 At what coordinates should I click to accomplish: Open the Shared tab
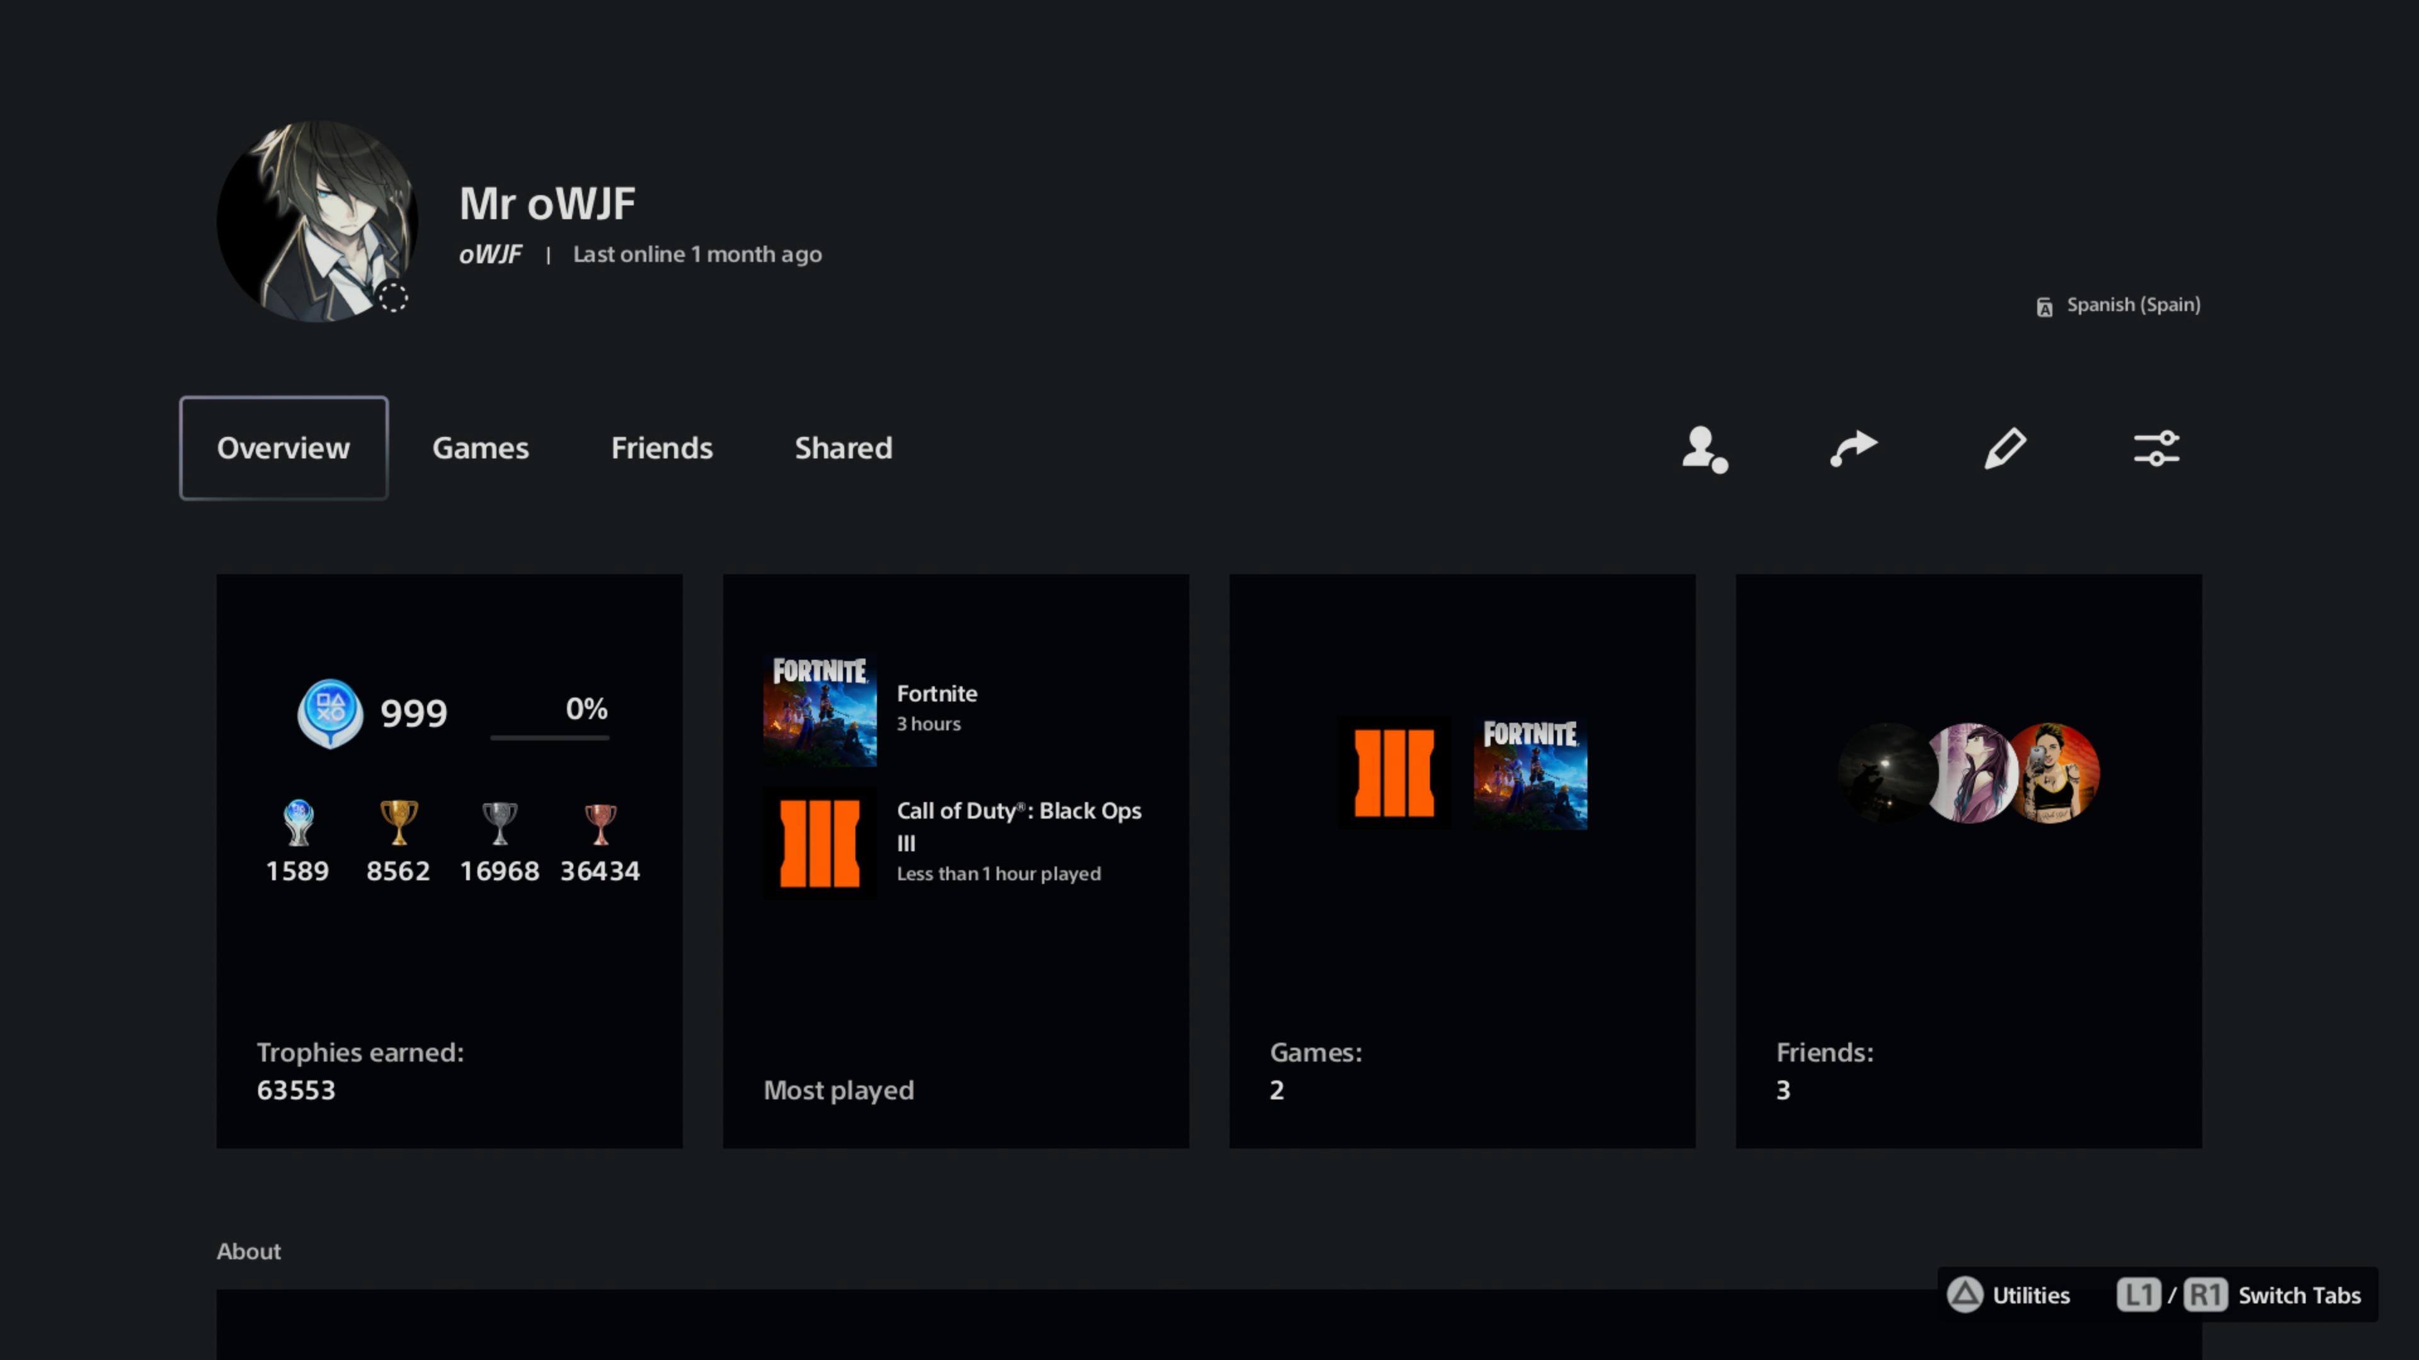click(844, 448)
